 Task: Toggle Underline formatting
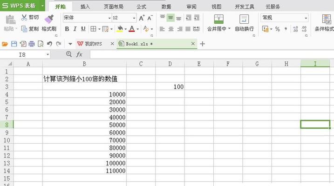tap(83, 29)
